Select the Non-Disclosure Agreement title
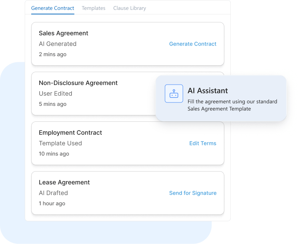 pyautogui.click(x=78, y=83)
